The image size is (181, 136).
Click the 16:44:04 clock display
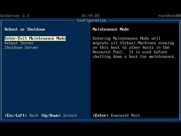(x=90, y=16)
